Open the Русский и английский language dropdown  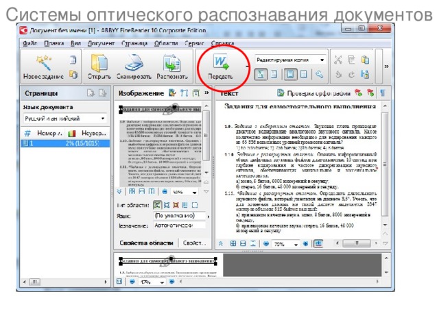64,119
